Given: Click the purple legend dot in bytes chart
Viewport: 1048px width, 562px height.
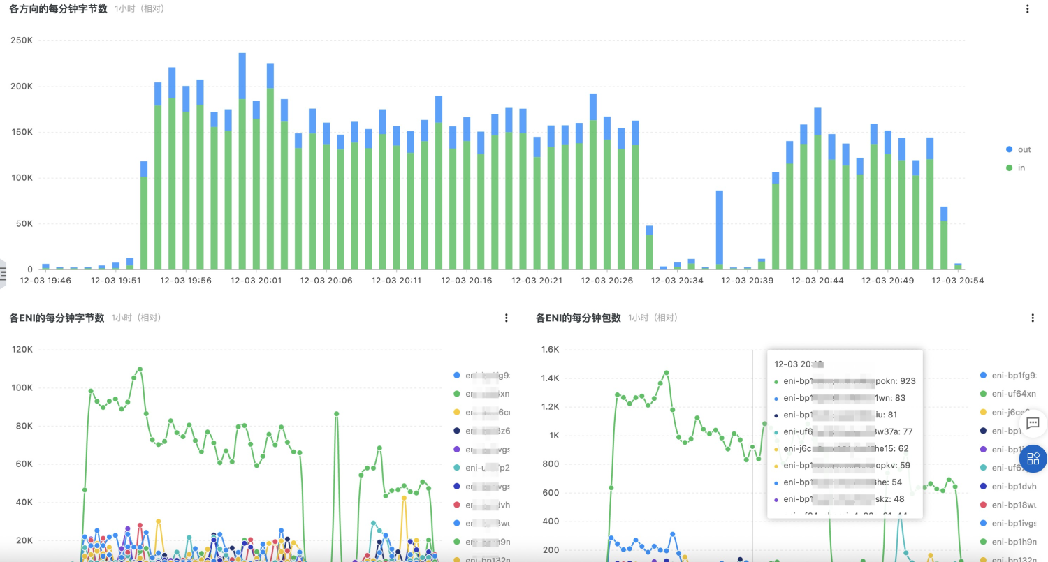Looking at the screenshot, I should pos(457,449).
